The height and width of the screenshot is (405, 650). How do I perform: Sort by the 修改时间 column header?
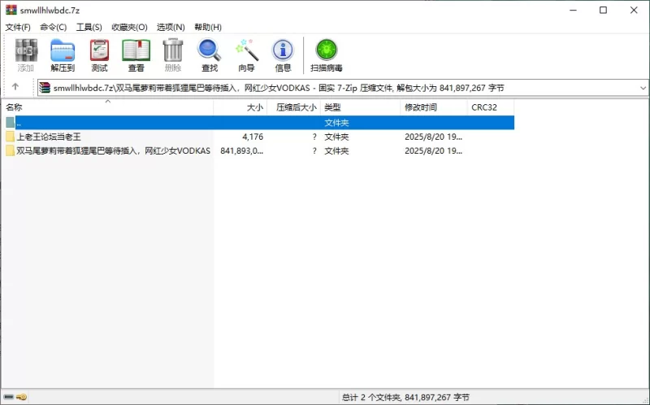(x=434, y=107)
